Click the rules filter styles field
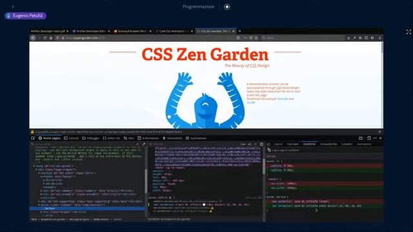This screenshot has height=232, width=413. click(x=195, y=144)
